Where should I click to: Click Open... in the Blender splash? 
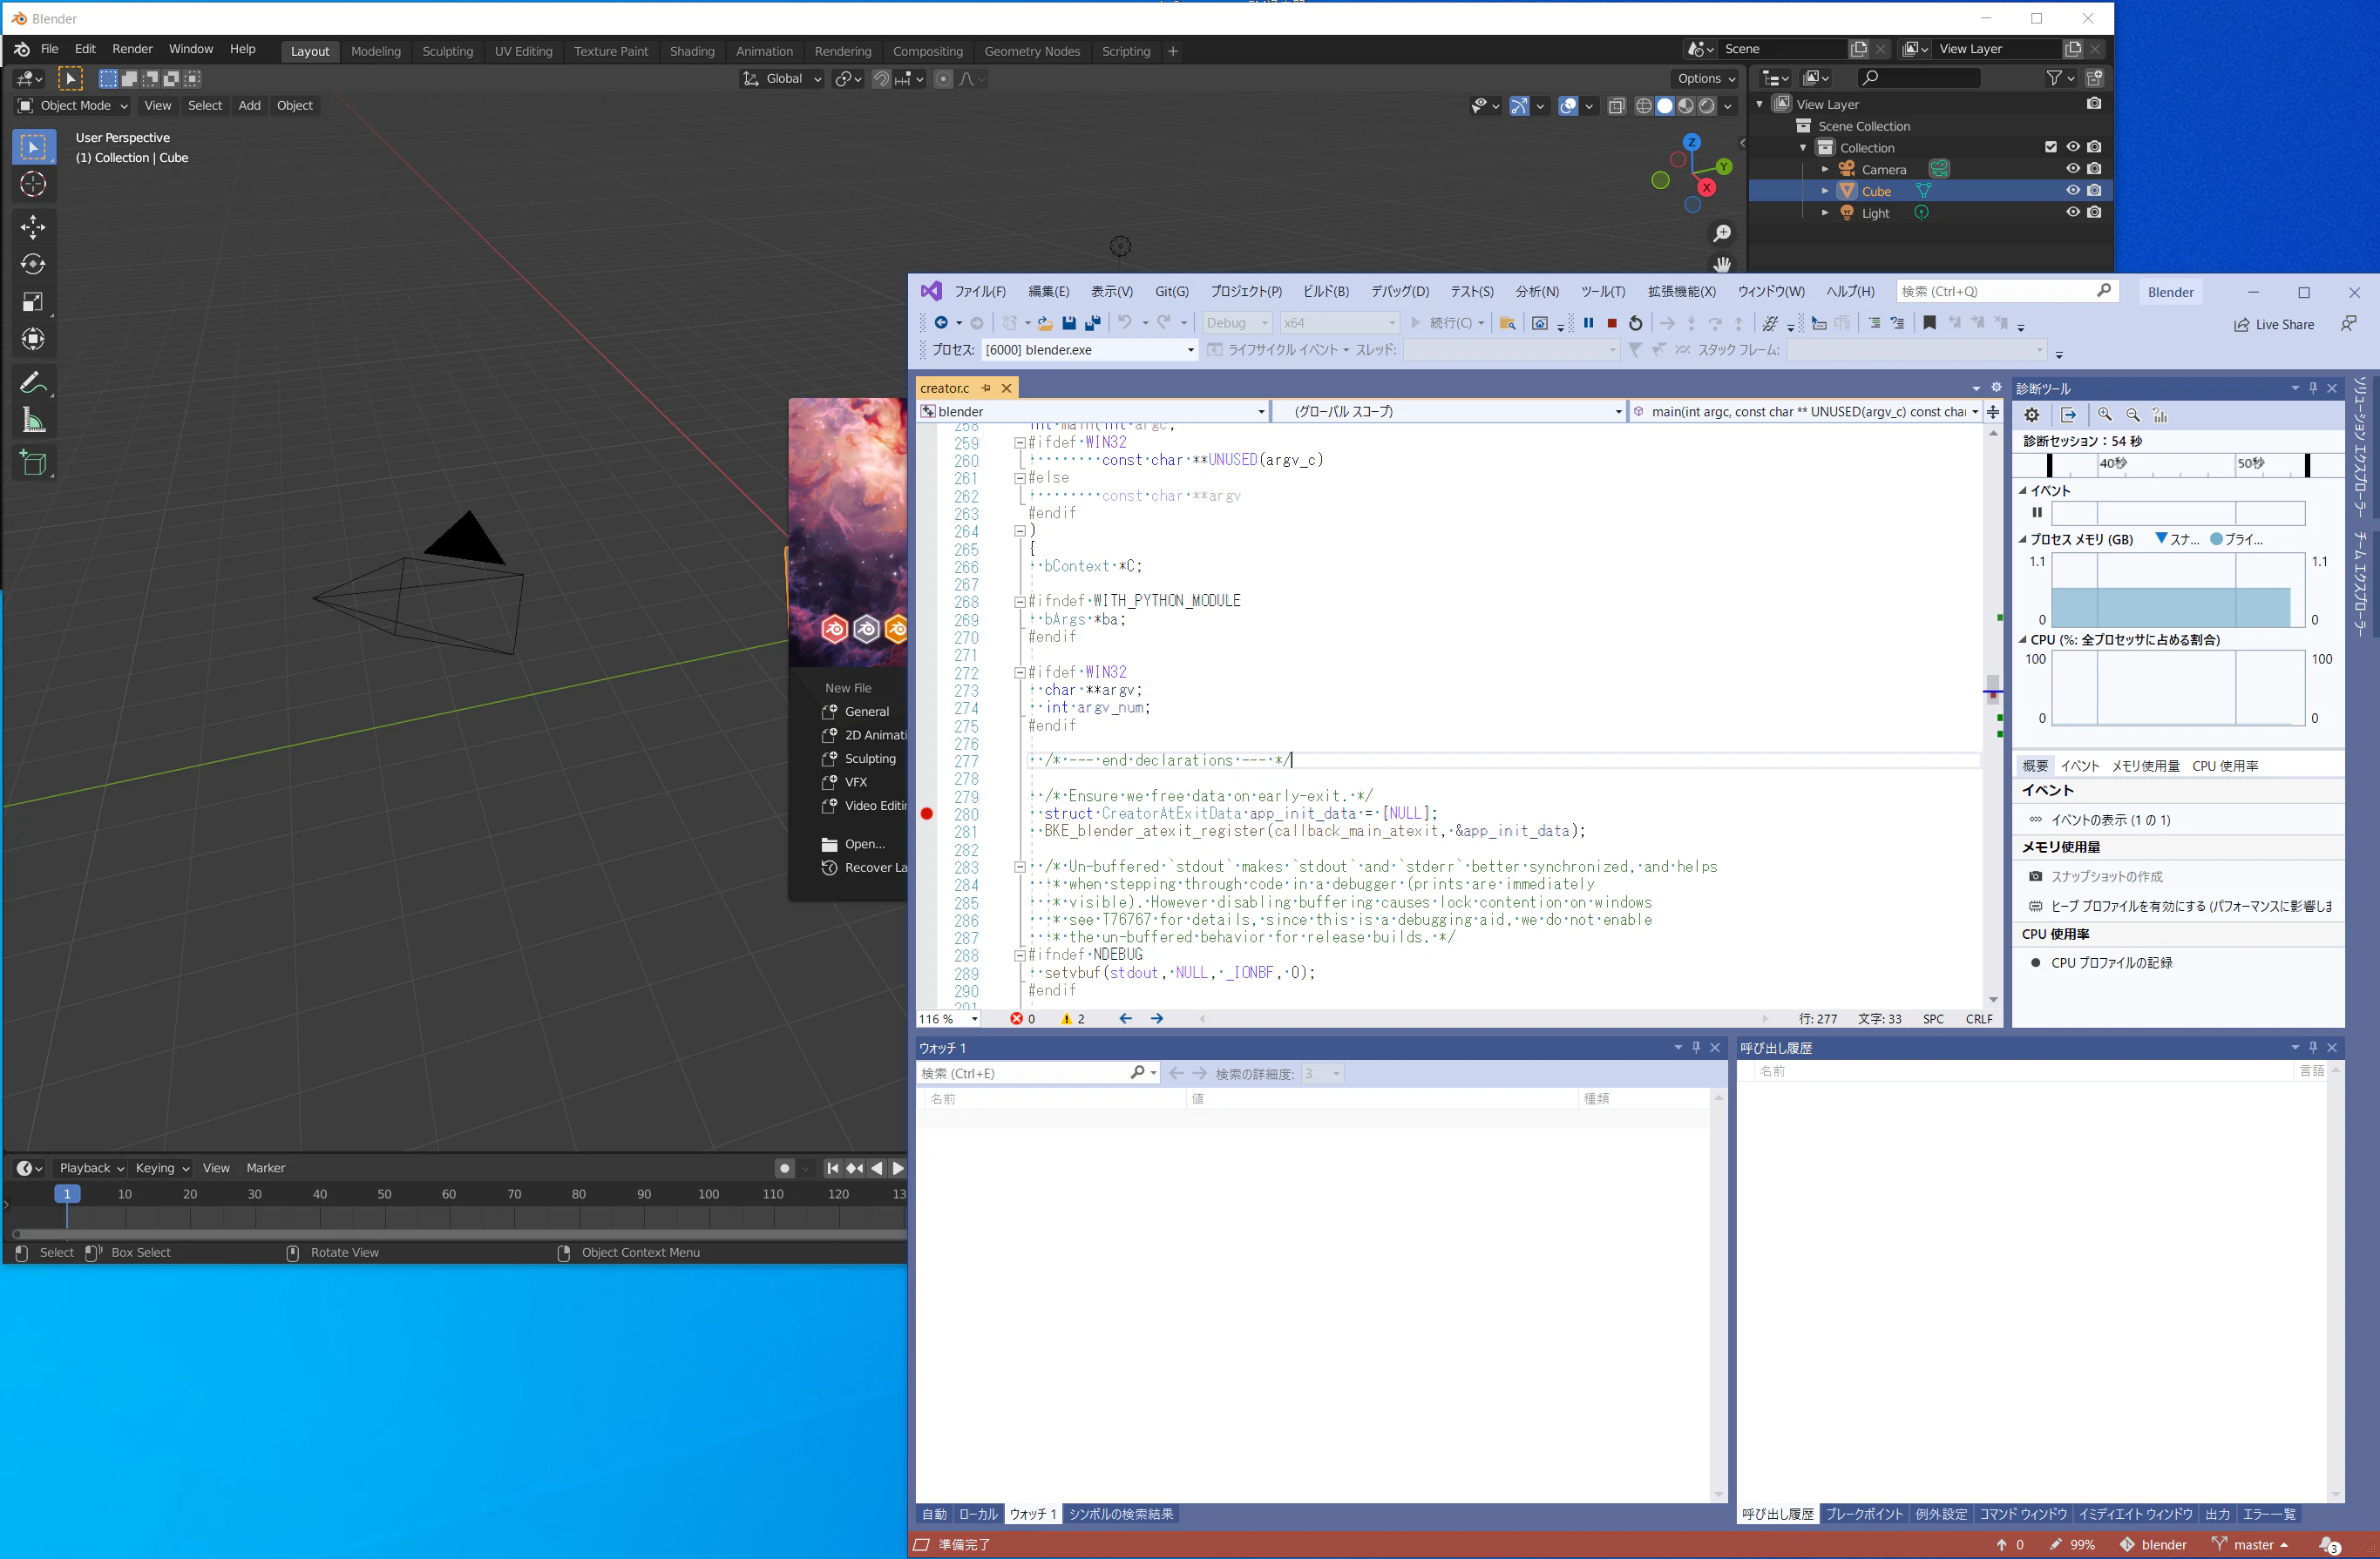point(864,845)
